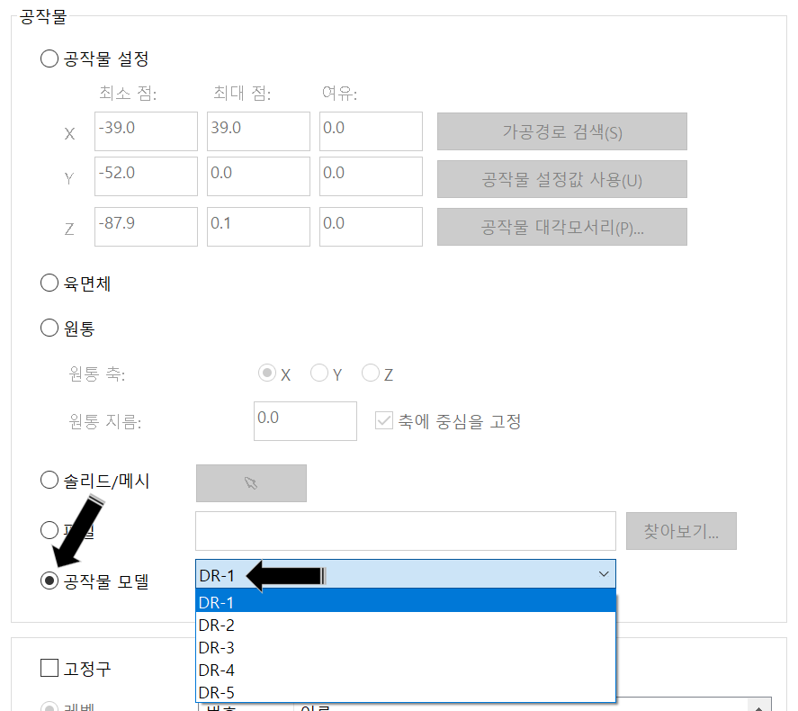Choose the 원통 cylinder radio option
The height and width of the screenshot is (711, 798).
pyautogui.click(x=49, y=328)
